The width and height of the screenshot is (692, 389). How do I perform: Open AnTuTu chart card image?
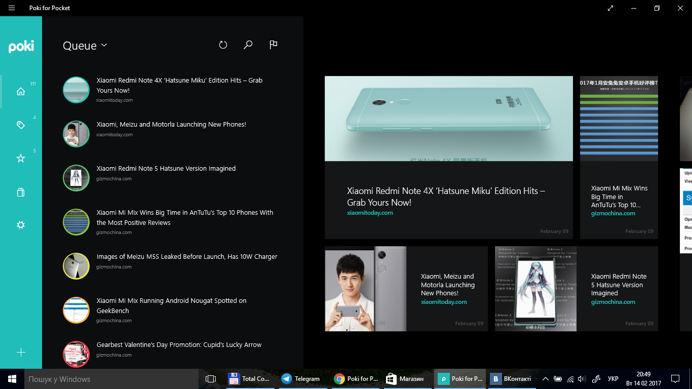619,119
